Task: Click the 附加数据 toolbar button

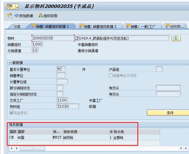Action: coord(24,16)
